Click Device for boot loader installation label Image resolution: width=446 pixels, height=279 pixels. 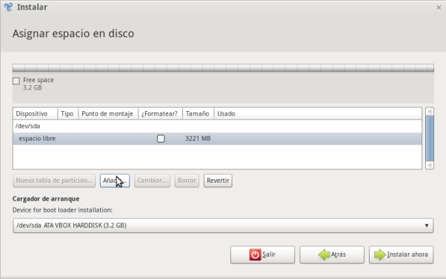click(x=62, y=210)
